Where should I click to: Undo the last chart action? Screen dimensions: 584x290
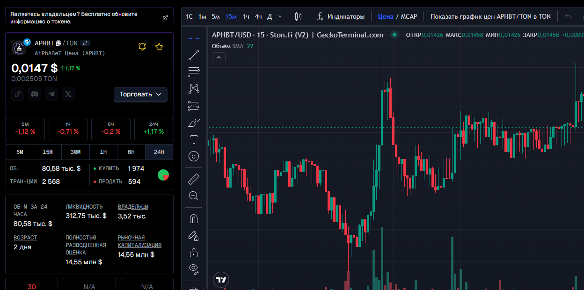click(x=569, y=16)
